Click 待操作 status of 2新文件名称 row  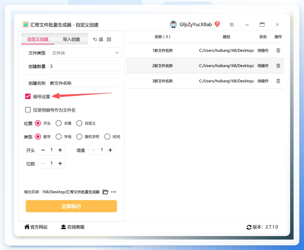(263, 66)
